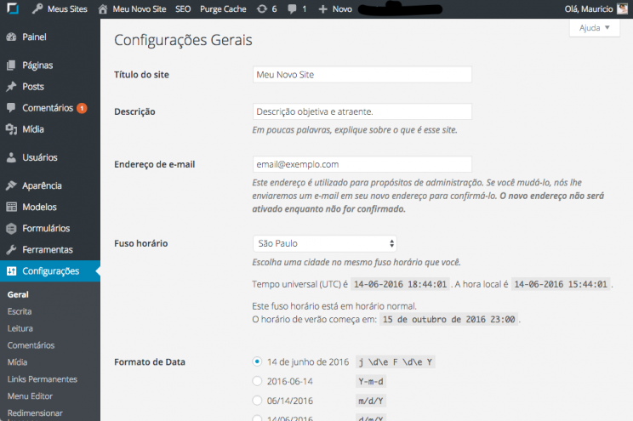
Task: Open the Fuso horário São Paulo dropdown
Action: (x=324, y=243)
